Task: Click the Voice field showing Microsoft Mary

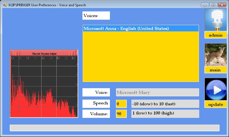Action: (157, 92)
